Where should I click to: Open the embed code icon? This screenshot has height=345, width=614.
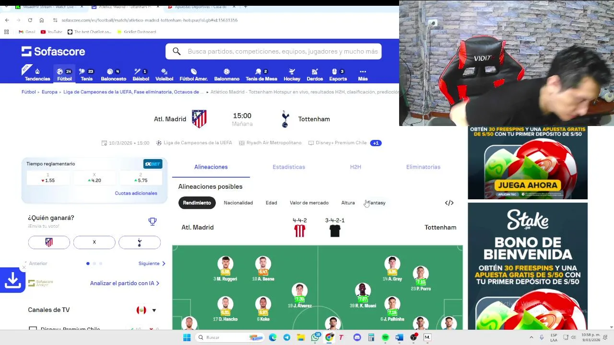point(449,203)
